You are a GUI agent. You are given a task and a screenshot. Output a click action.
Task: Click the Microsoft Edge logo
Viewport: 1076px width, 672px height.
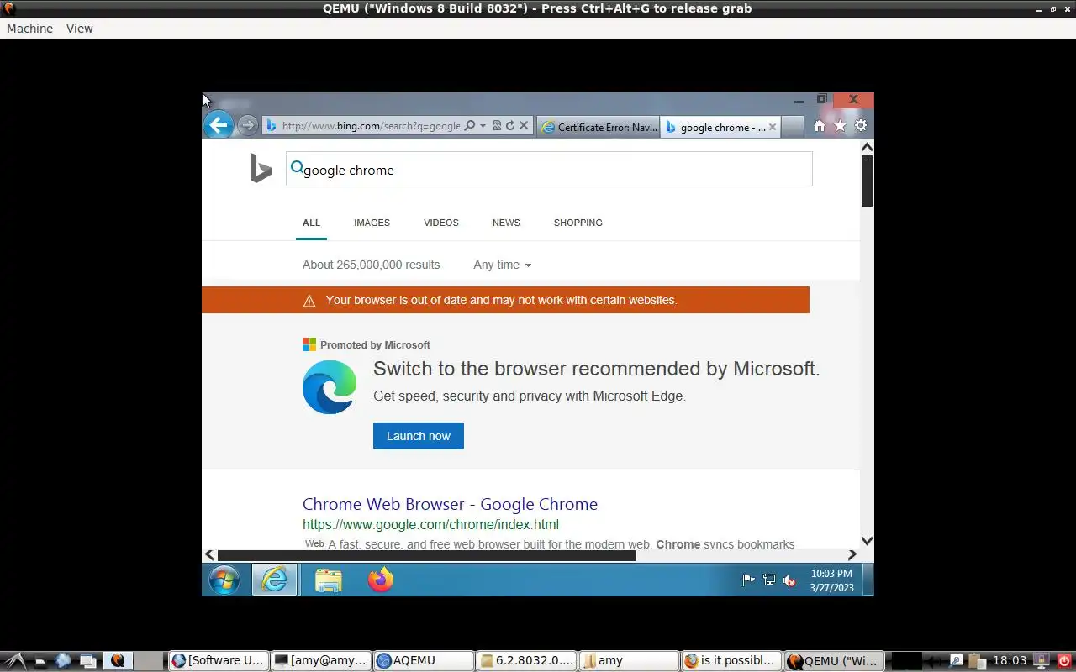pyautogui.click(x=330, y=387)
